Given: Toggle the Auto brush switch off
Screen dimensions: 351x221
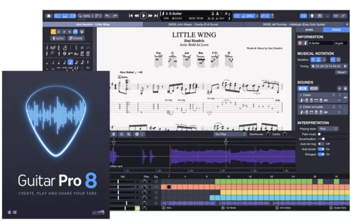Looking at the screenshot, I should pos(321,149).
